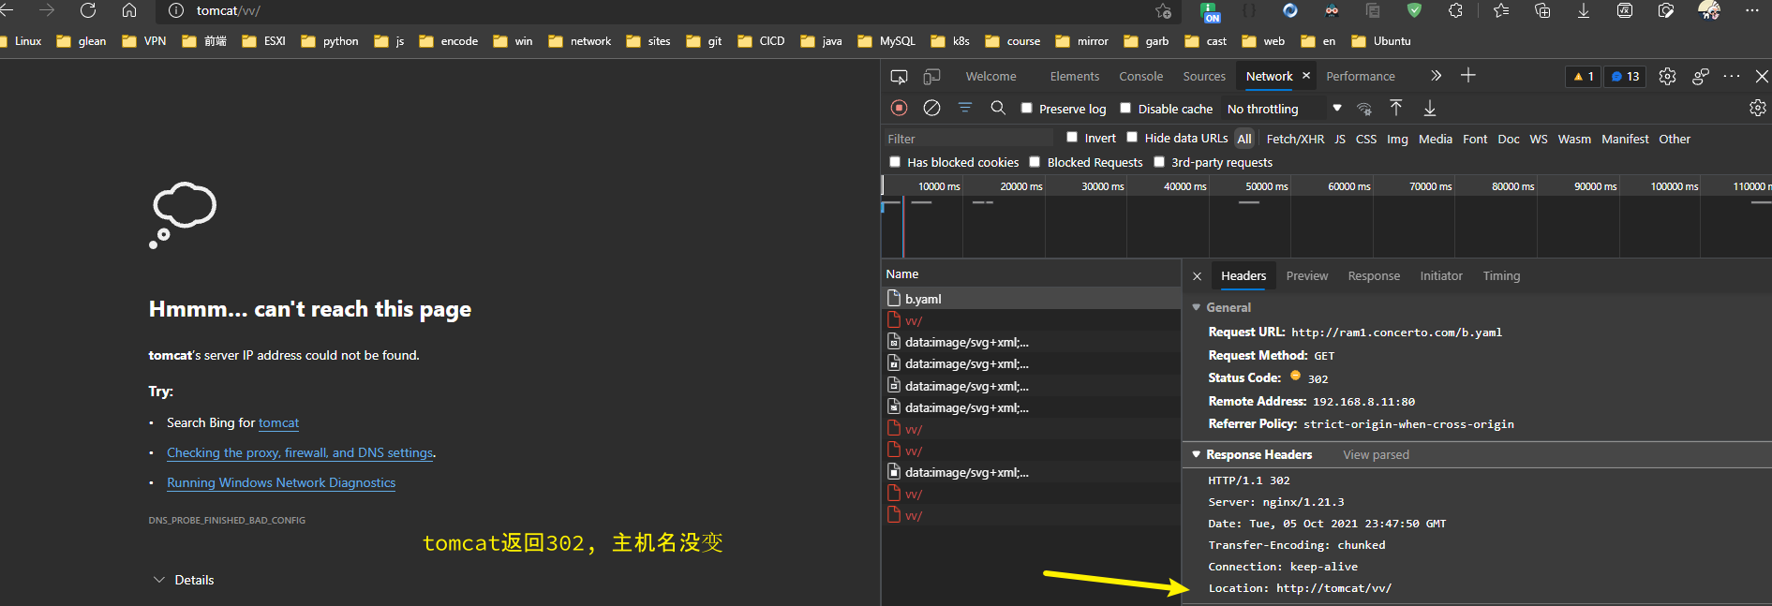Open browser Collections
This screenshot has width=1772, height=606.
point(1542,10)
